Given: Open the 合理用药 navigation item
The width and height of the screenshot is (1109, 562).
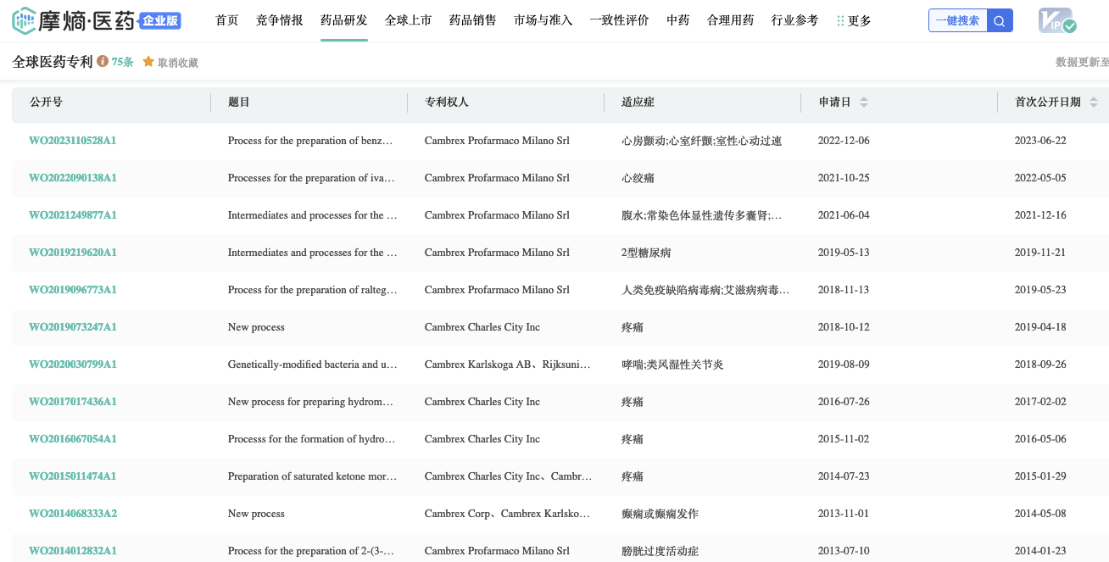Looking at the screenshot, I should coord(731,20).
